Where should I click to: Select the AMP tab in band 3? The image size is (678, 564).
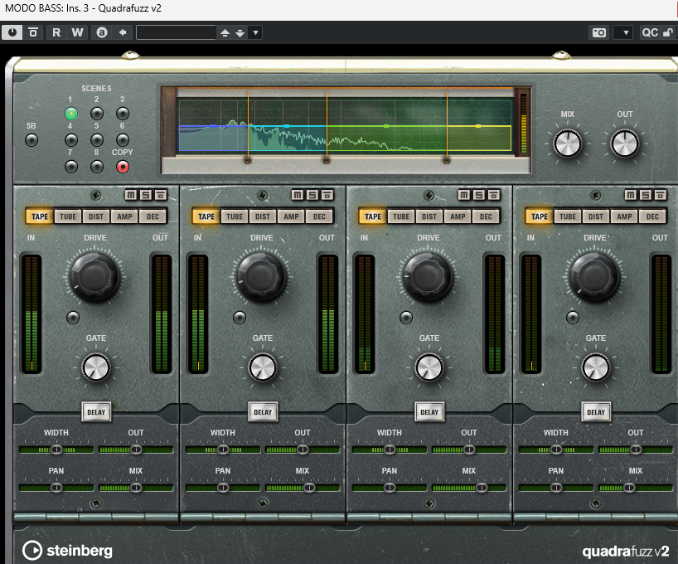(x=458, y=216)
